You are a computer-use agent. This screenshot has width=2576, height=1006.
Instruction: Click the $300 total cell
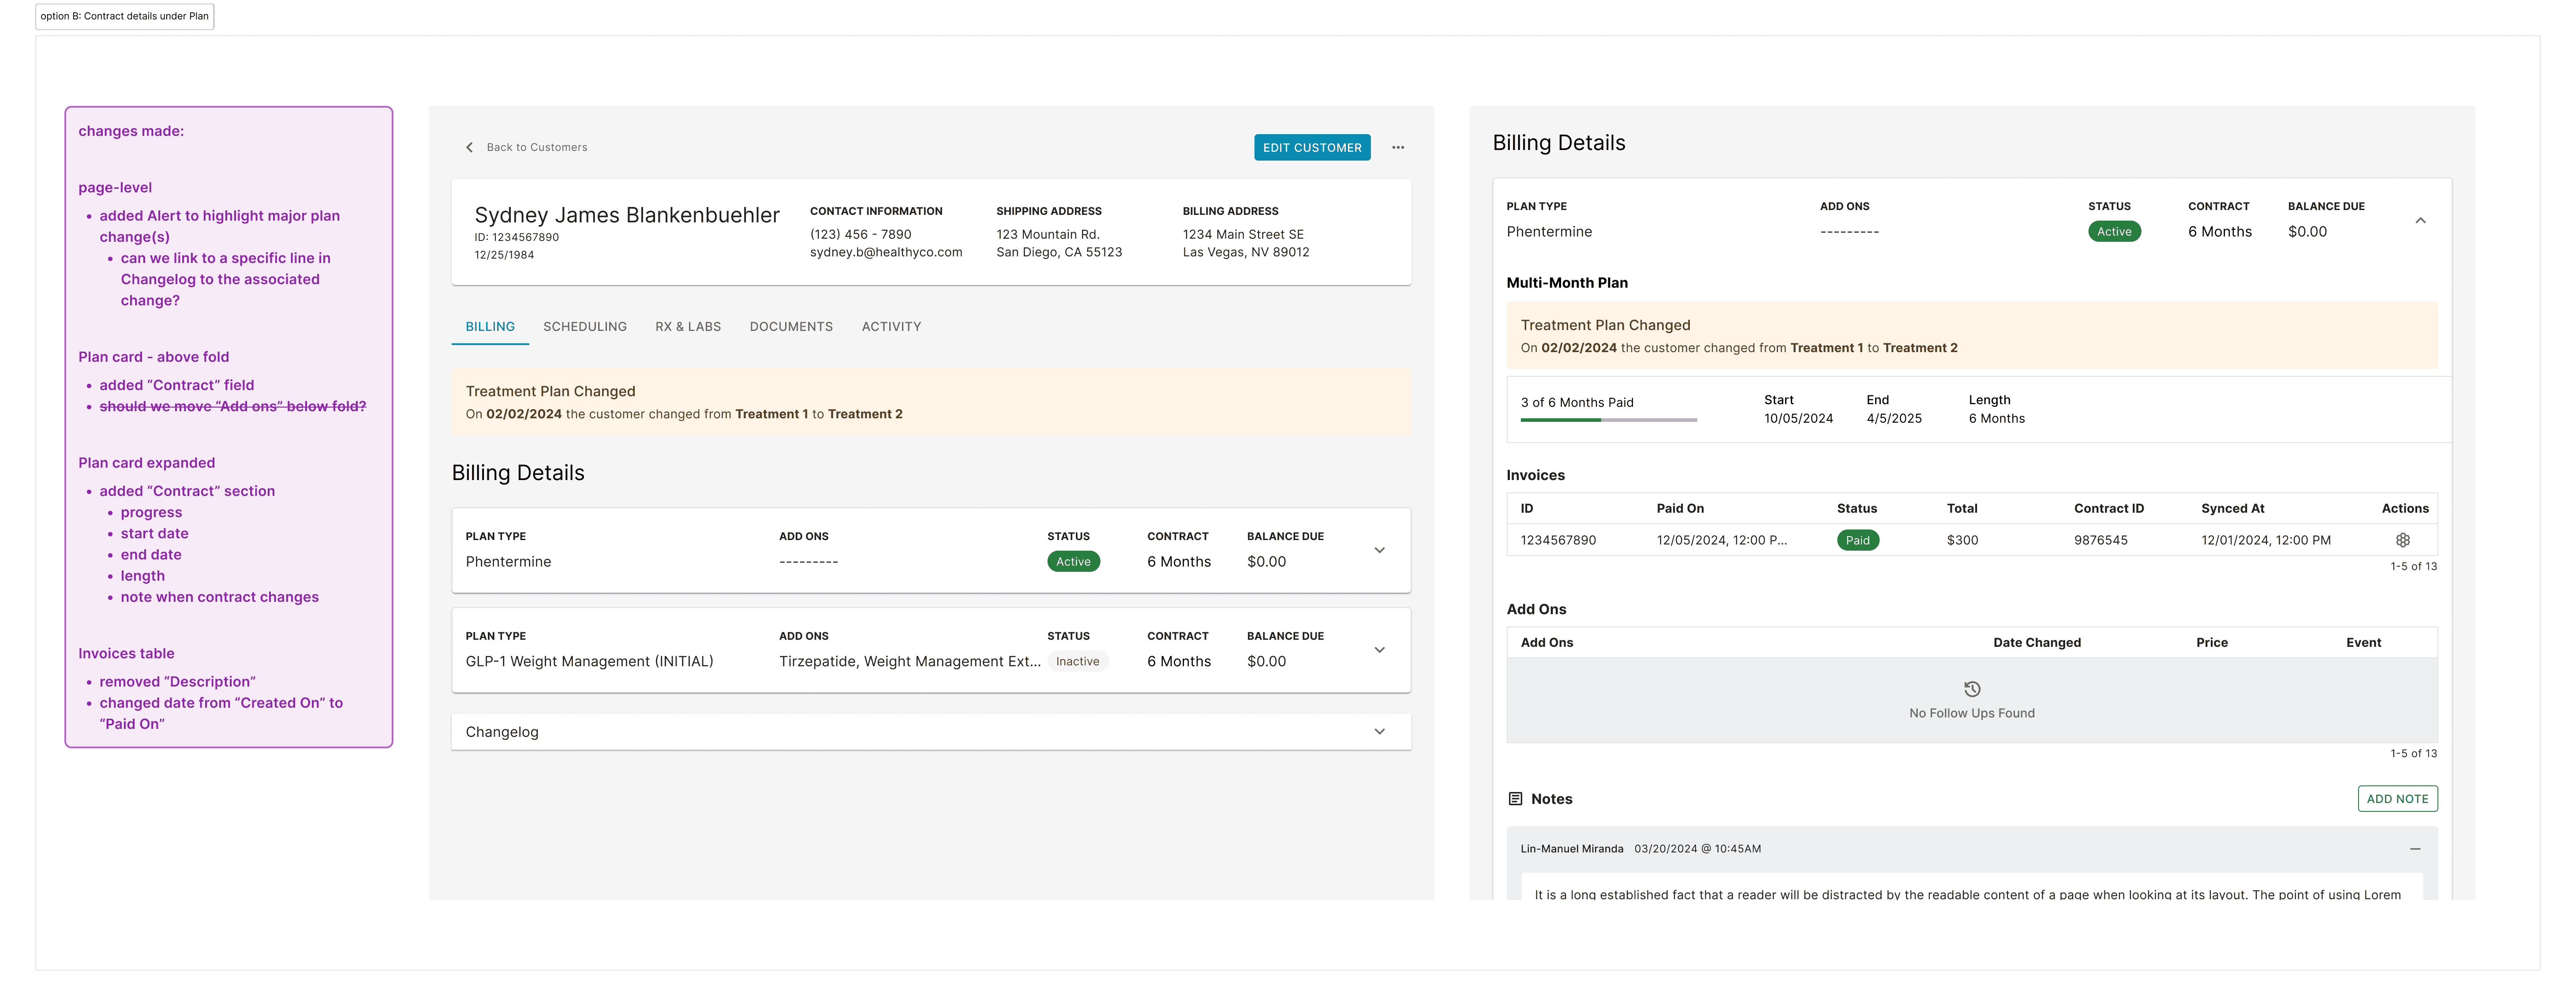click(1962, 540)
